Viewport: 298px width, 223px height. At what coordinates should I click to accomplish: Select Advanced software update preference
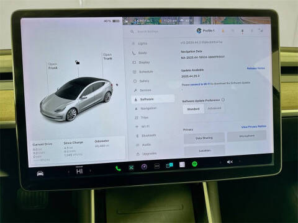point(214,108)
